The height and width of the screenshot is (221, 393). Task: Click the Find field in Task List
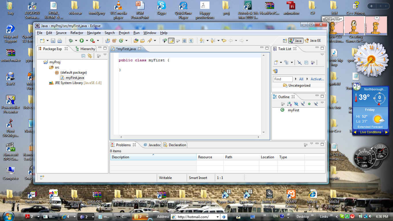pos(283,79)
